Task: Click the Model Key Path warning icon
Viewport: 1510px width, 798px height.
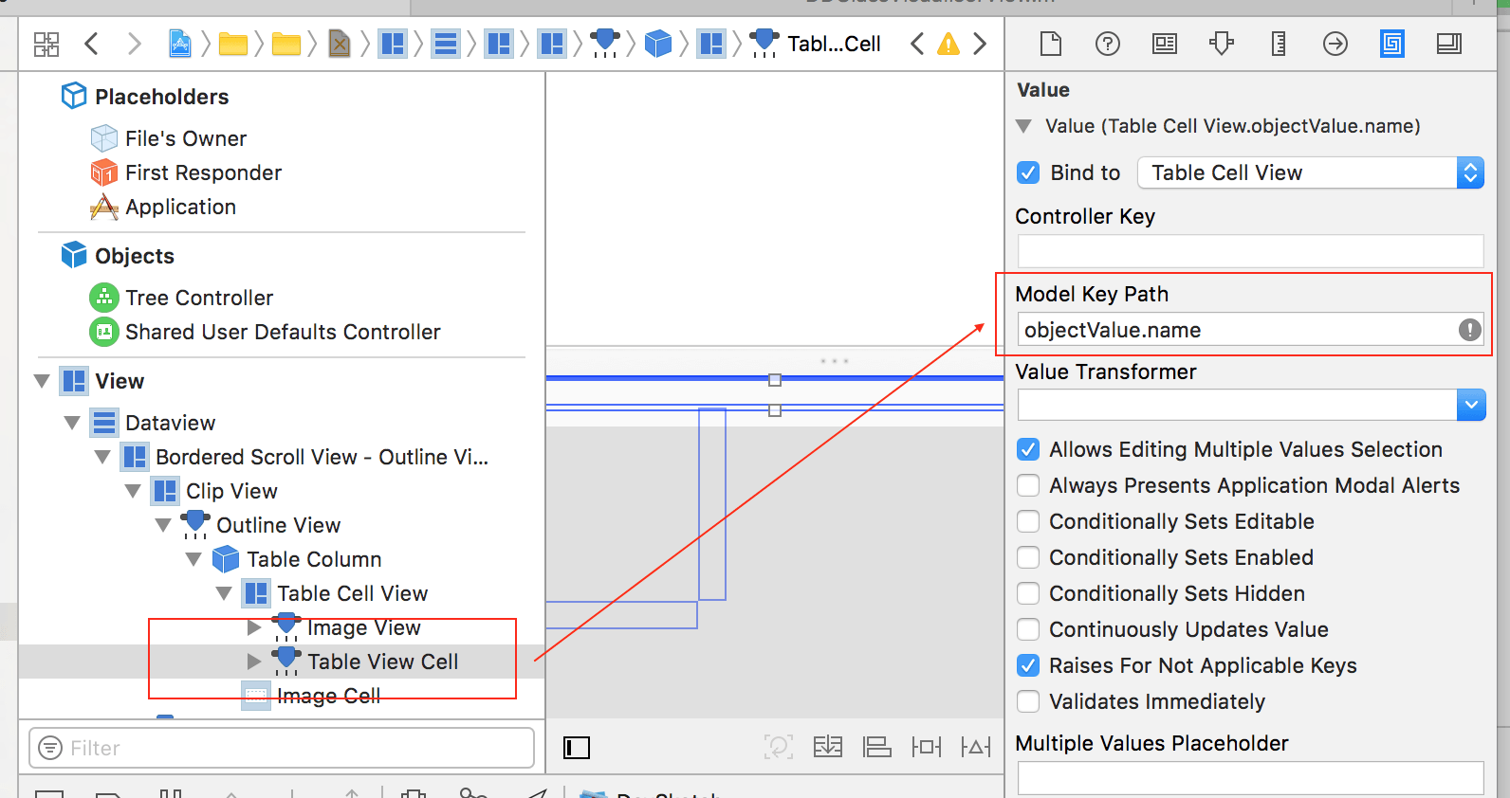Action: 1469,330
